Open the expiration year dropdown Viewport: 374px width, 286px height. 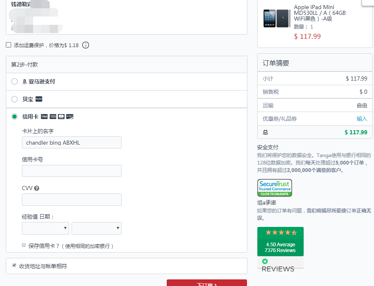(96, 228)
